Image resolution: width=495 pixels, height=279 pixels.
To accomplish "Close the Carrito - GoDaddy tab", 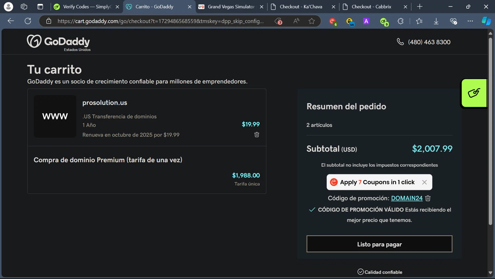I will [x=189, y=7].
